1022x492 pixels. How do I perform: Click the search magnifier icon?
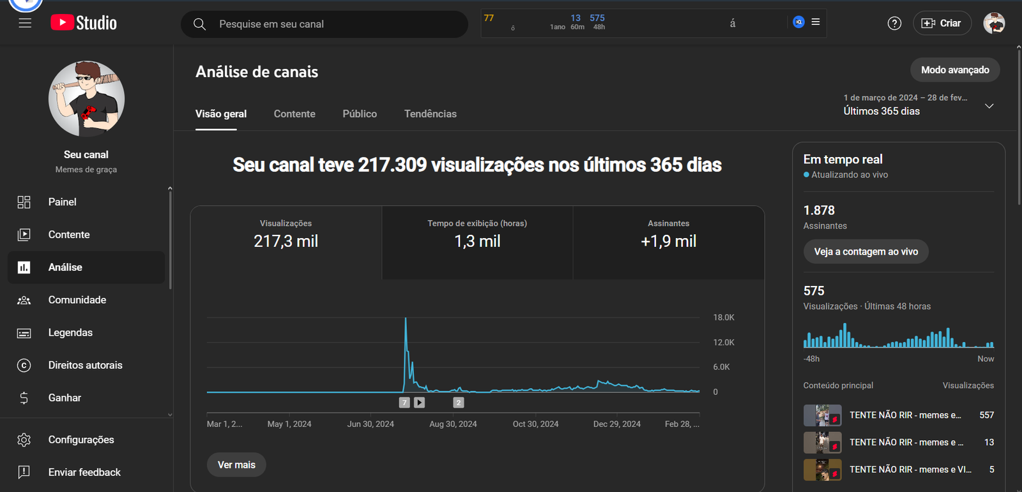click(x=199, y=24)
